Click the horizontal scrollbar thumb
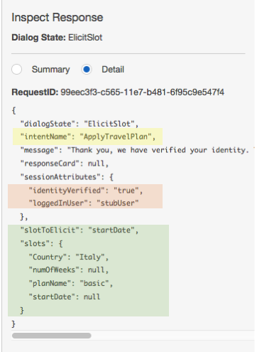The width and height of the screenshot is (257, 352). point(52,336)
